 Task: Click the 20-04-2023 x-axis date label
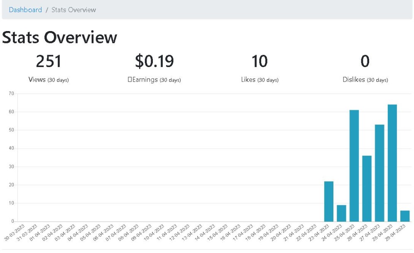point(280,233)
